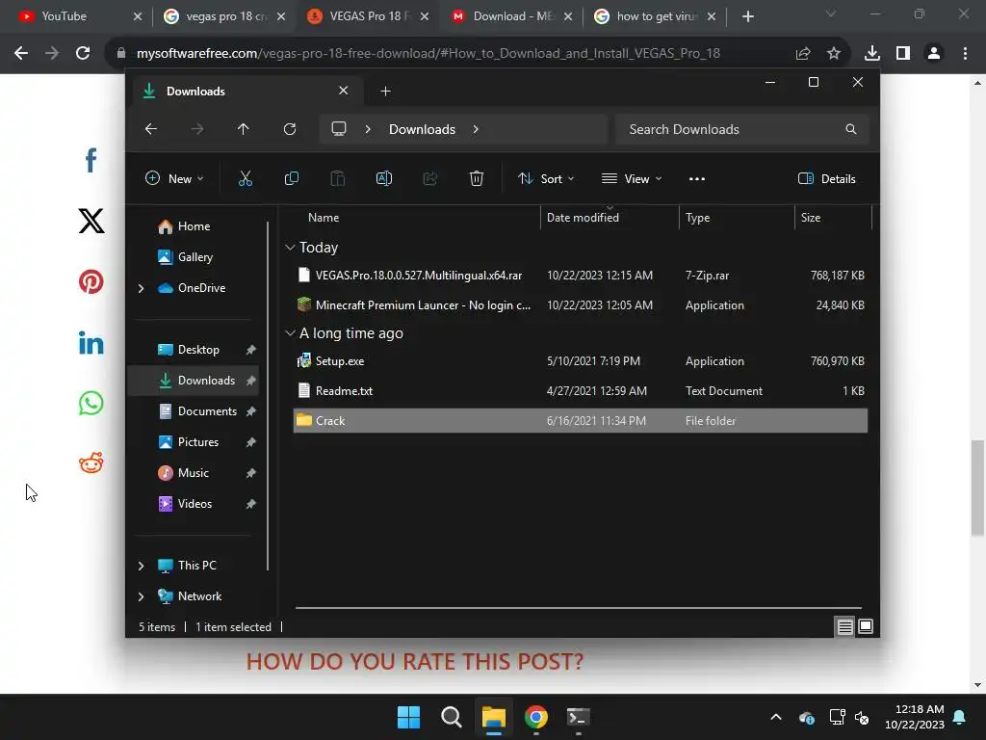The image size is (986, 740).
Task: Open Chrome profile icon
Action: [x=934, y=54]
